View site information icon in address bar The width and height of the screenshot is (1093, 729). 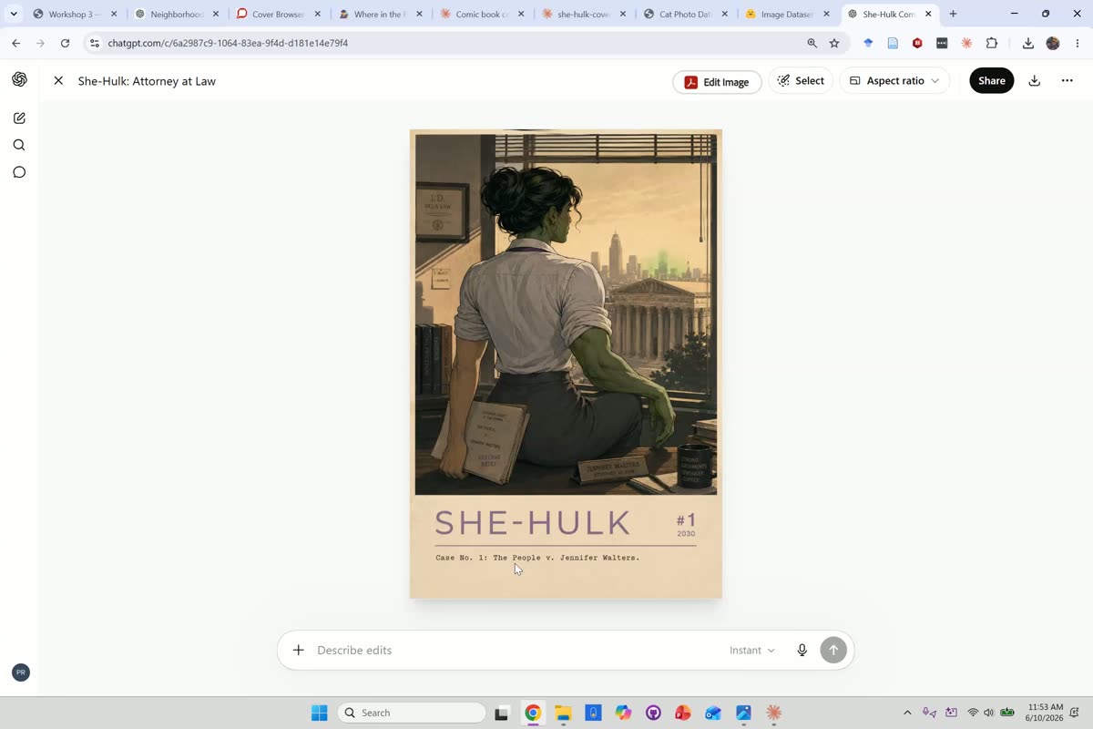[95, 43]
